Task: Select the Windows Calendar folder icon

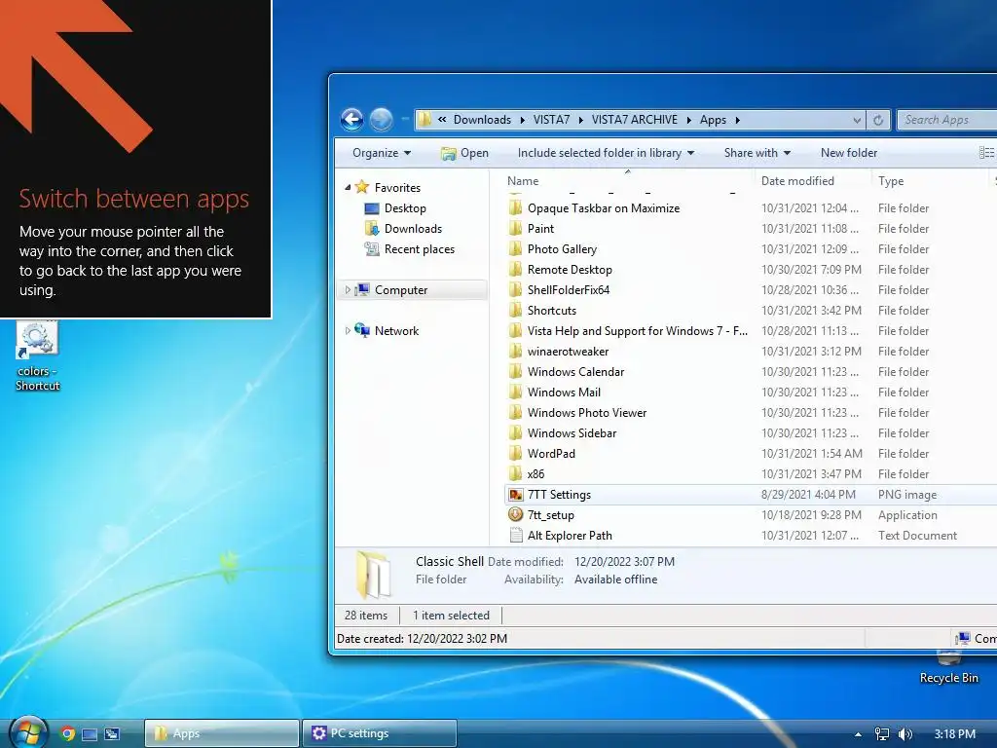Action: pos(516,371)
